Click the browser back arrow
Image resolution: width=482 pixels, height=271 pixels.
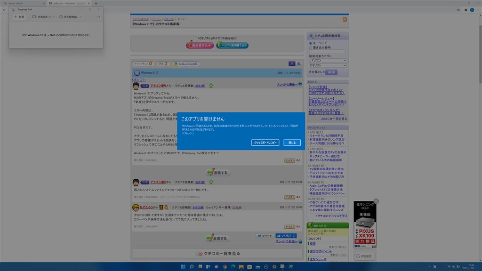(x=4, y=10)
